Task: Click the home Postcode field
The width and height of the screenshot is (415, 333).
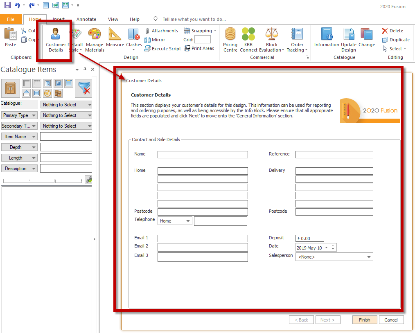Action: 203,212
